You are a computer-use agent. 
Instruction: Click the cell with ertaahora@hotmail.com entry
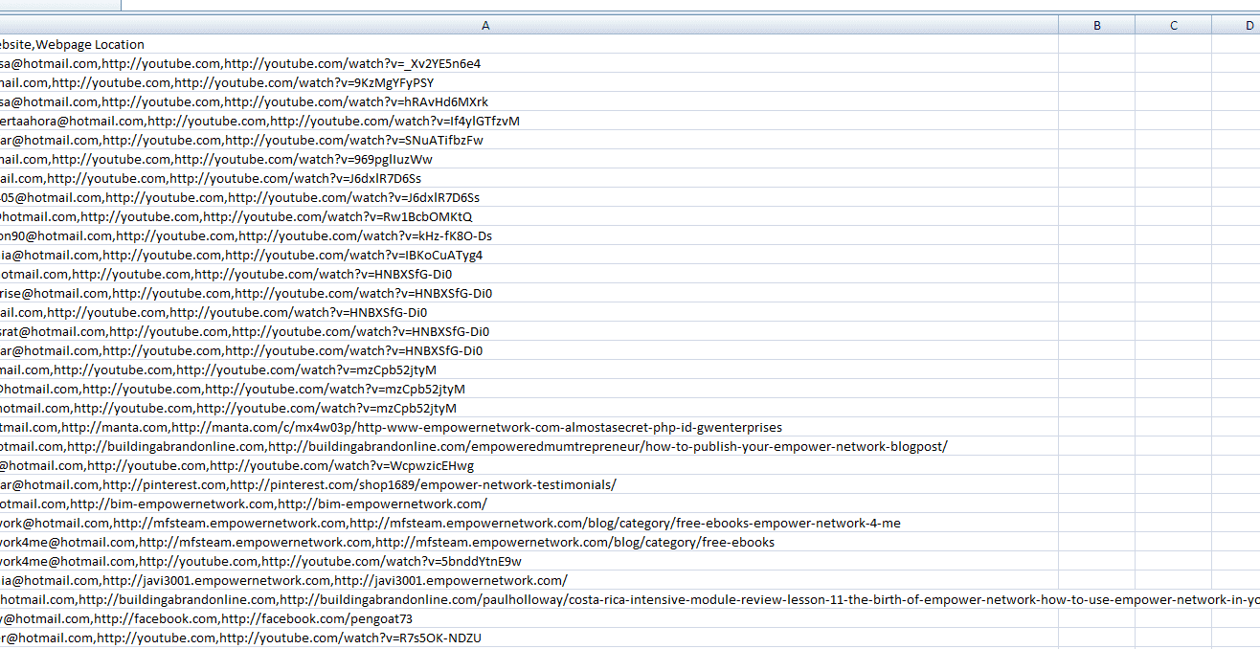point(529,121)
